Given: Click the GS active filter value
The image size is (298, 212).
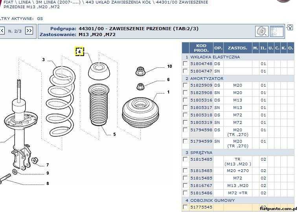Looking at the screenshot, I should pos(40,18).
